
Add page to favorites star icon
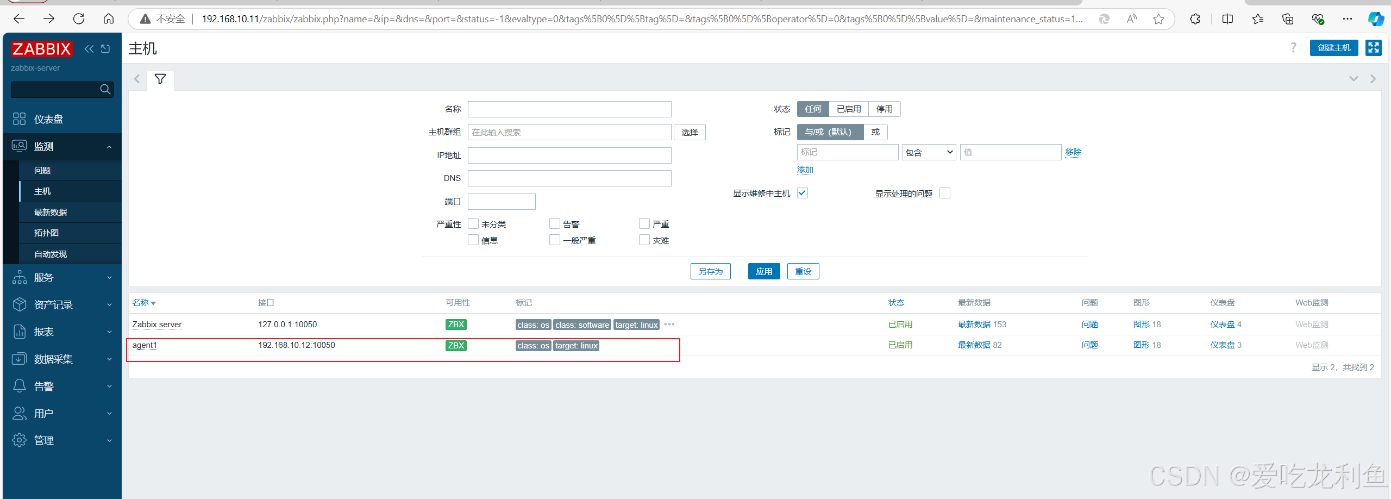[x=1158, y=19]
